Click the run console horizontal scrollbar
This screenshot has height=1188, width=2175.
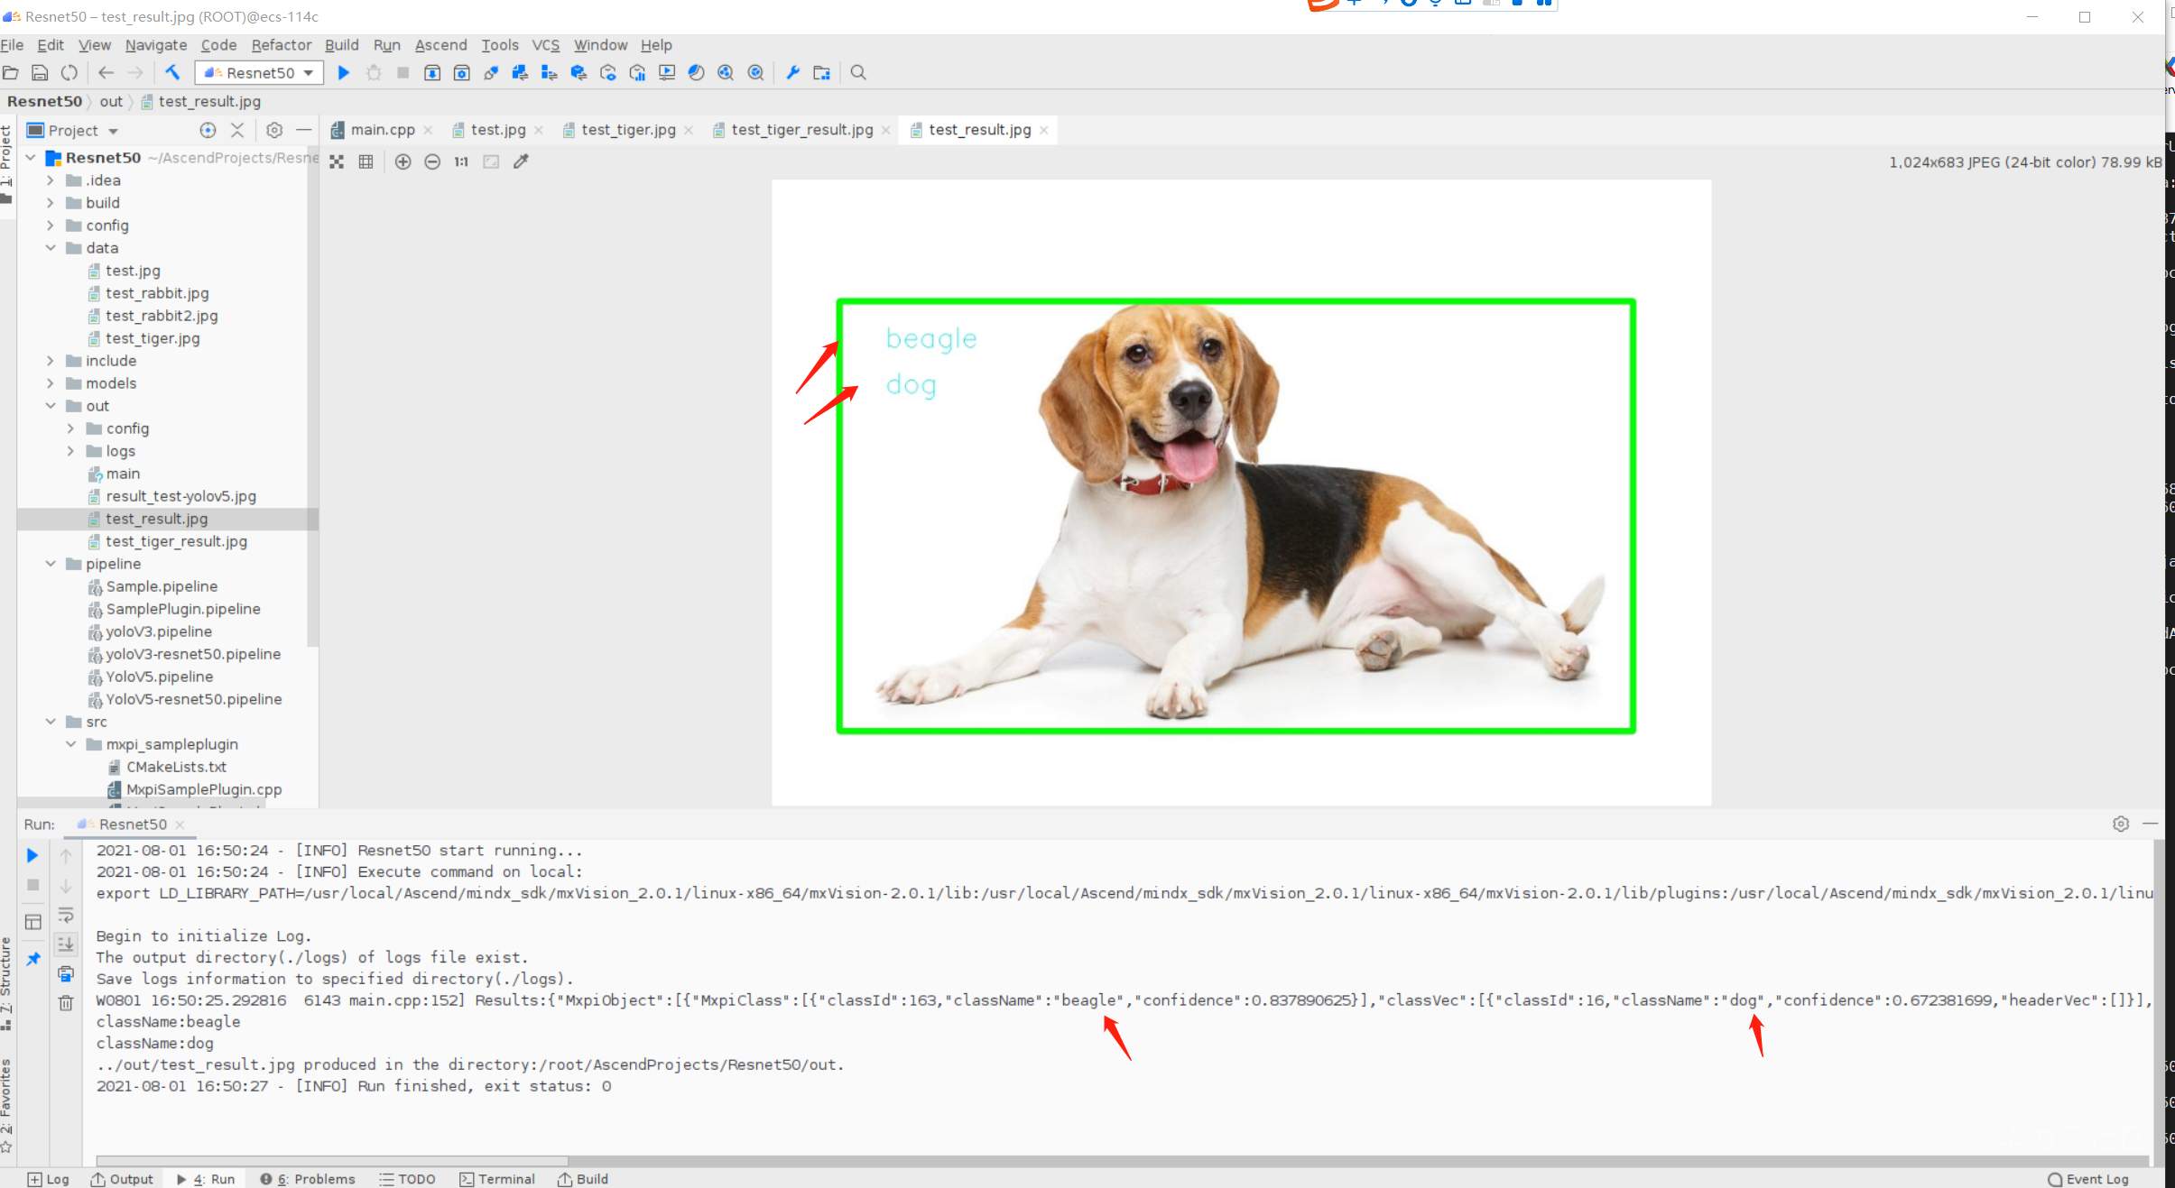(x=332, y=1161)
